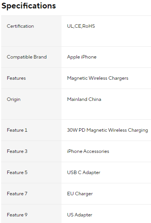This screenshot has height=223, width=151.
Task: Select the Certification label cell
Action: pos(31,31)
